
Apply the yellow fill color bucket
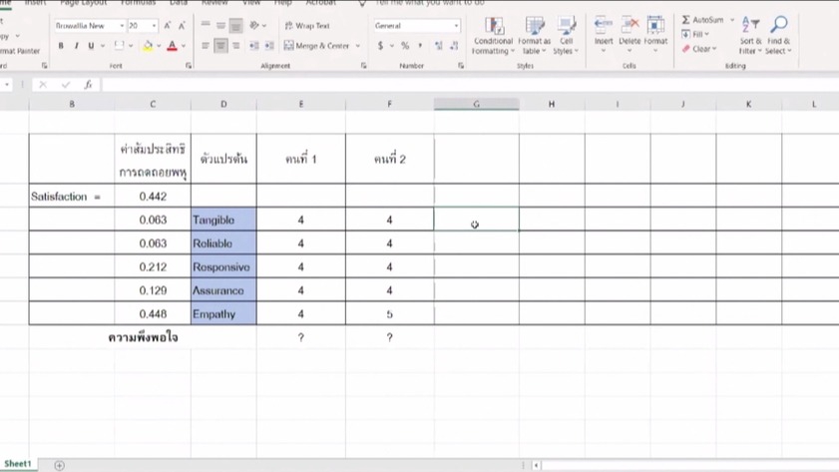click(x=148, y=46)
